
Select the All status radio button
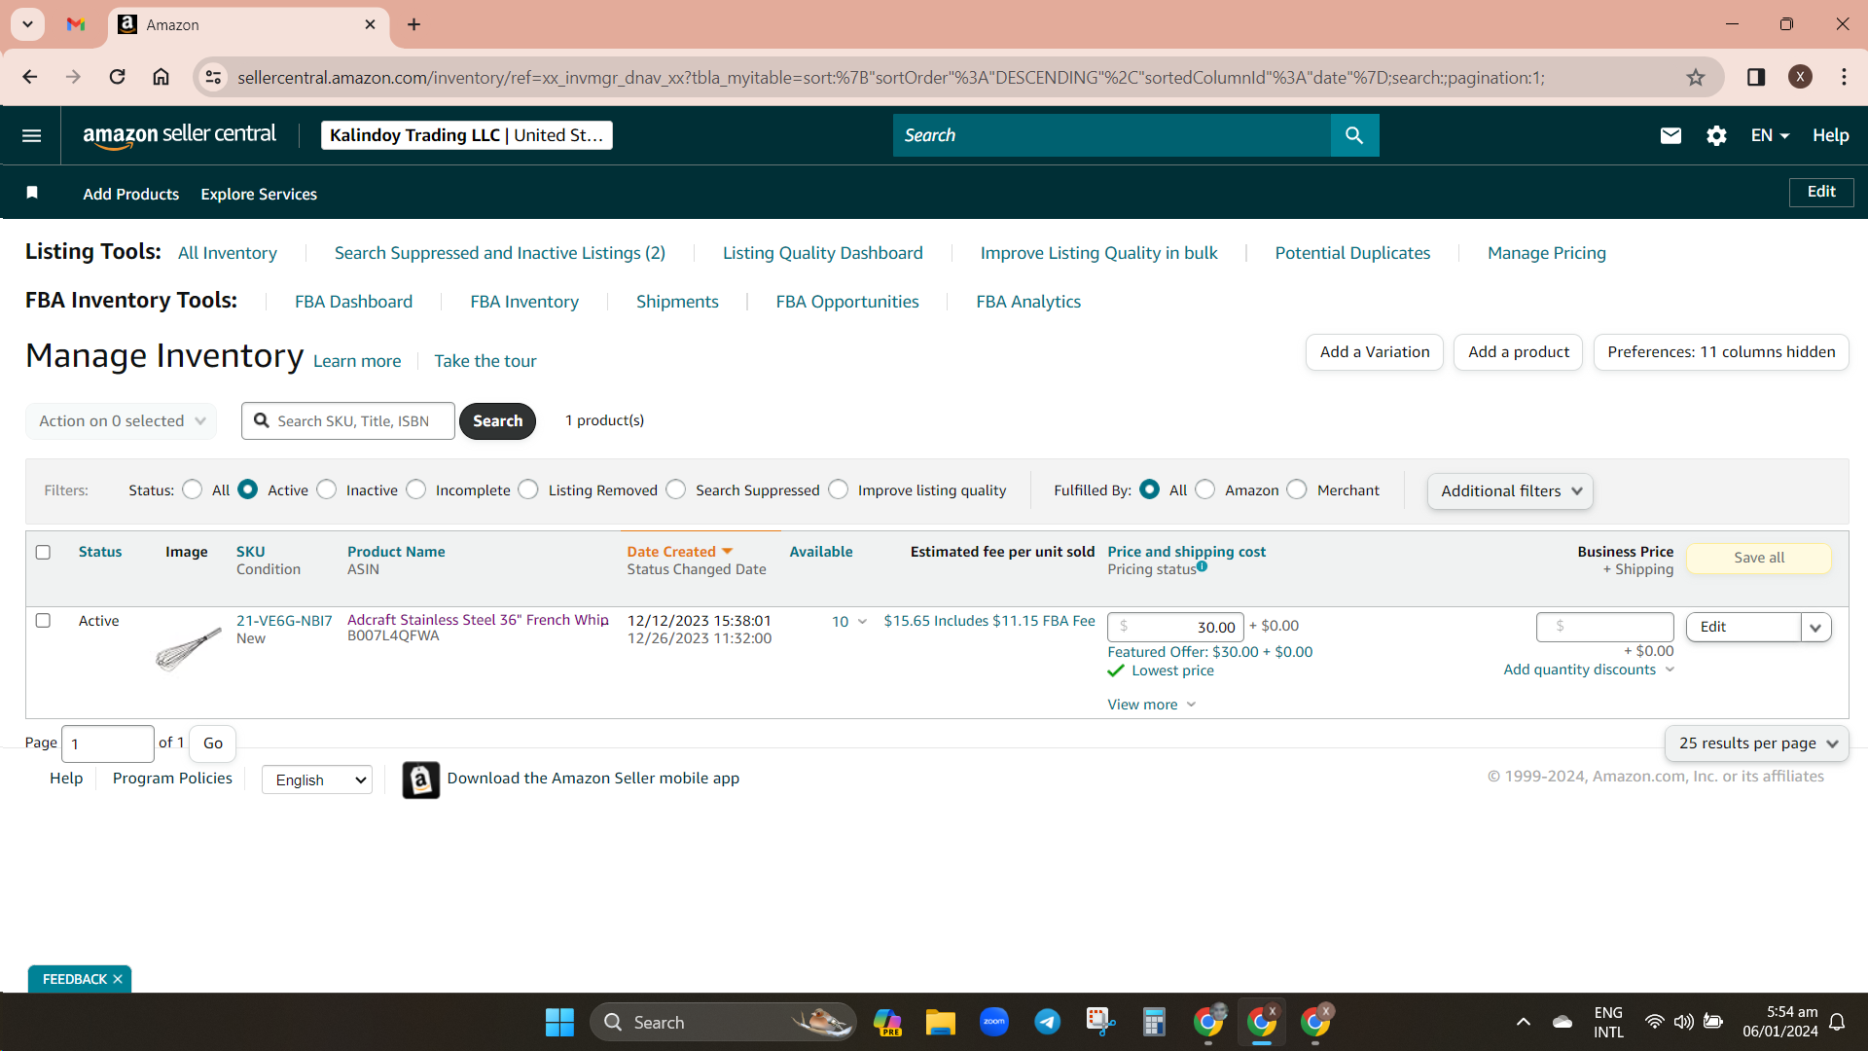(x=193, y=489)
